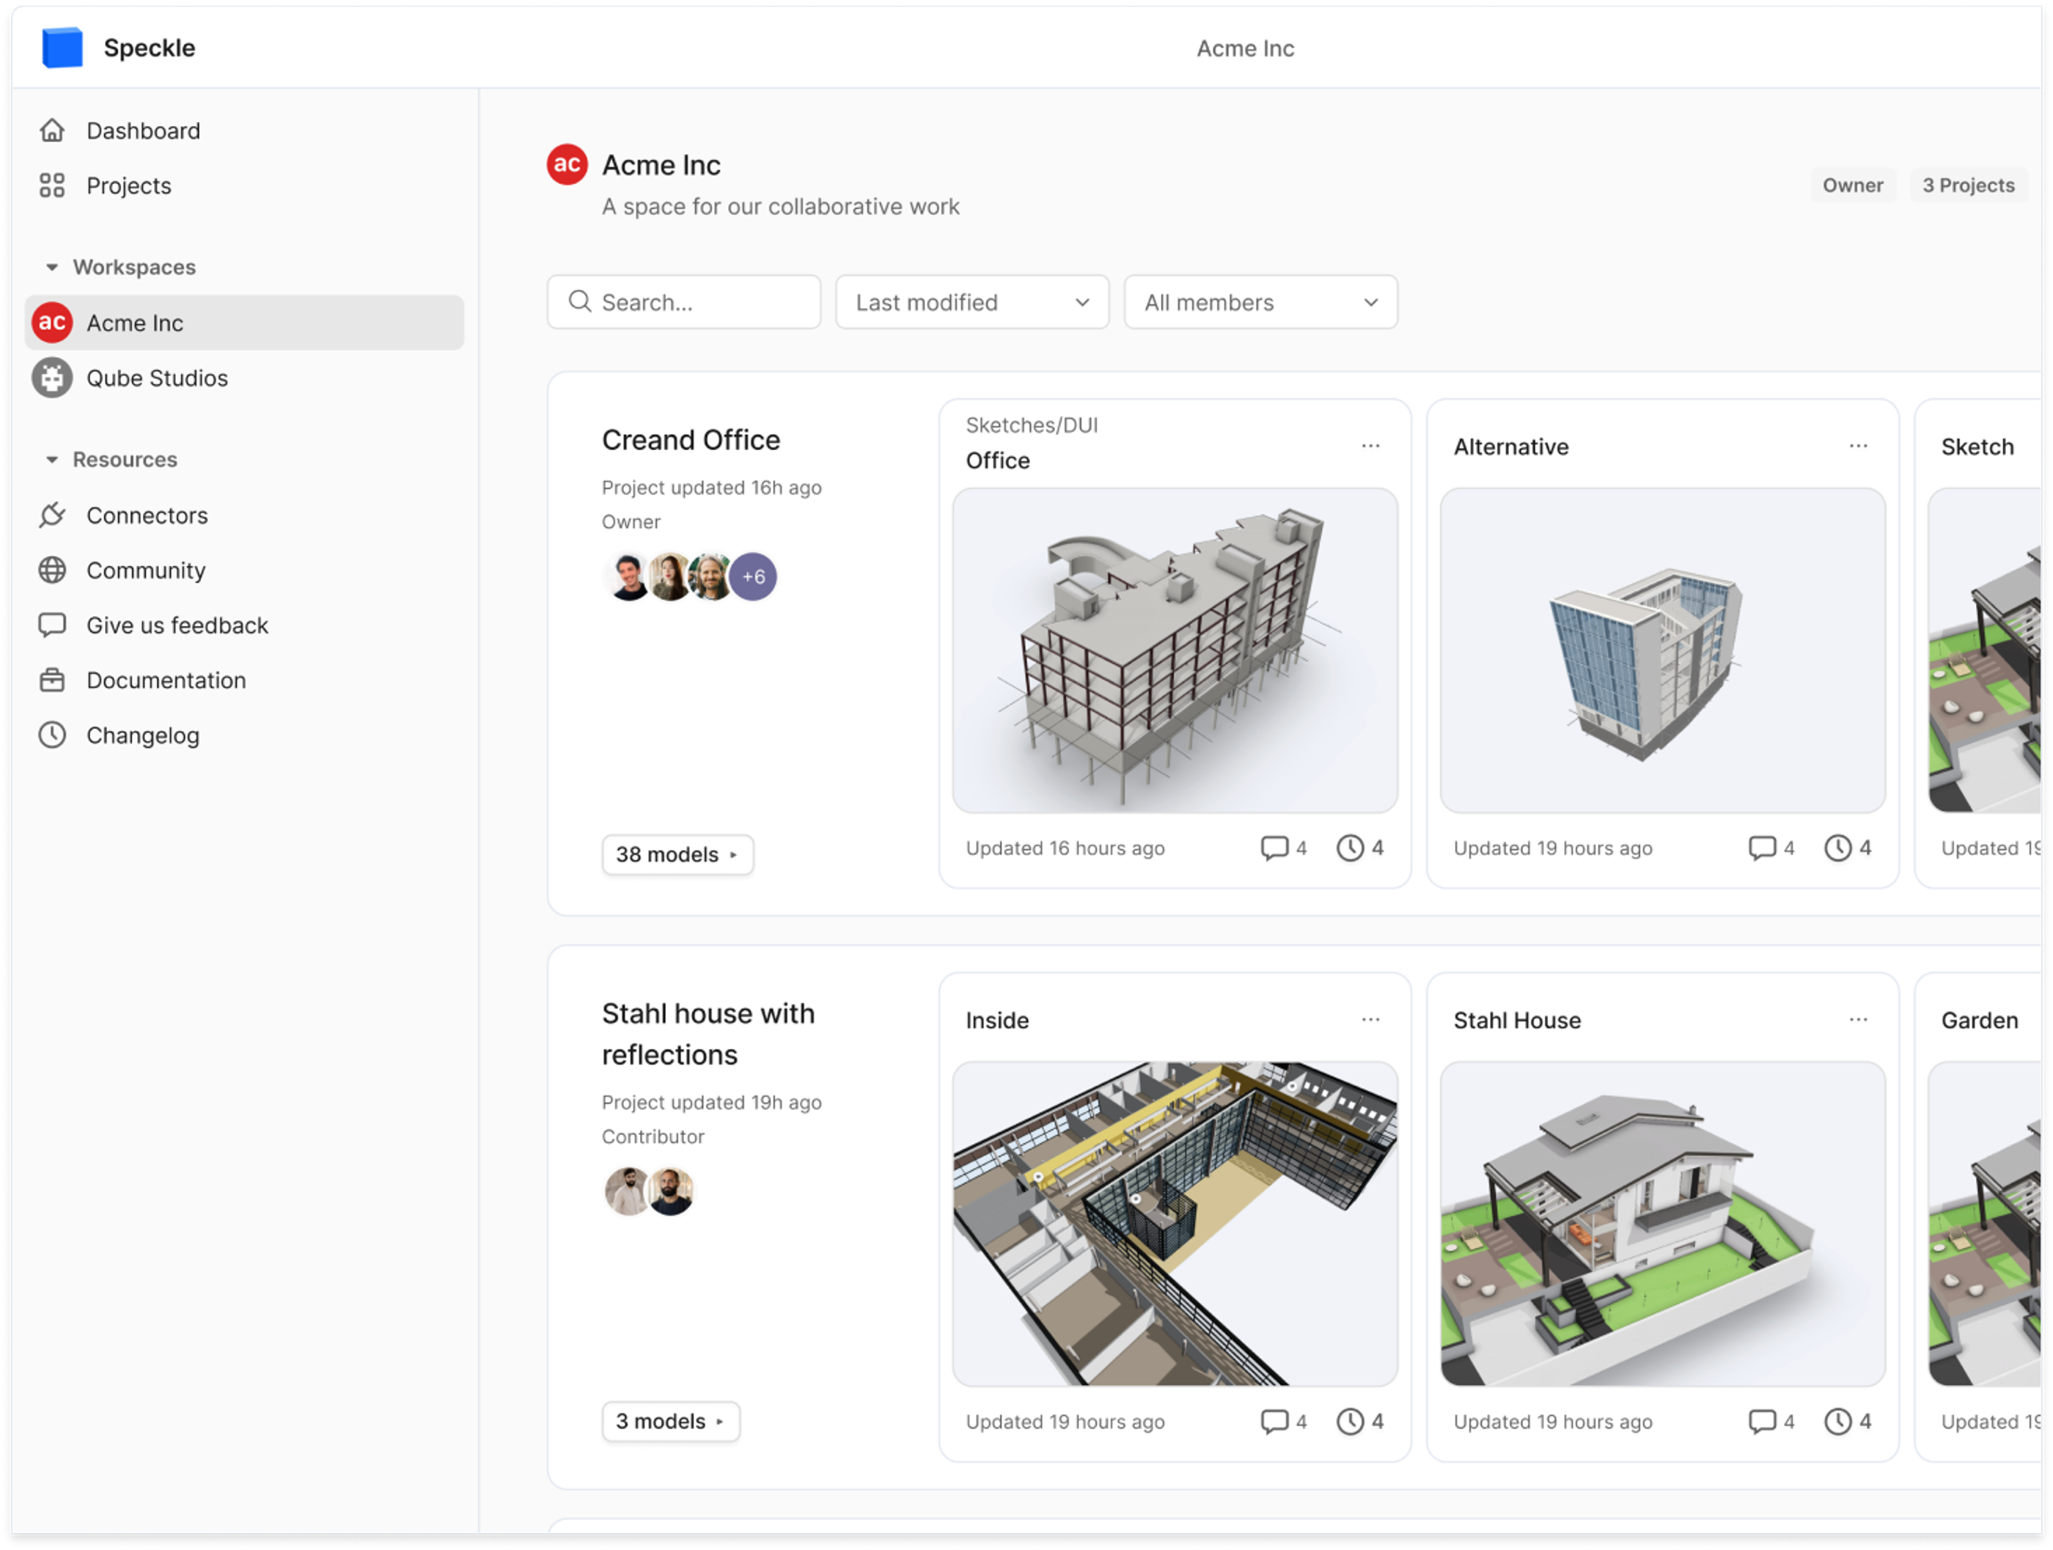The width and height of the screenshot is (2053, 1550).
Task: Click the Stahl house project member avatars
Action: tap(650, 1191)
